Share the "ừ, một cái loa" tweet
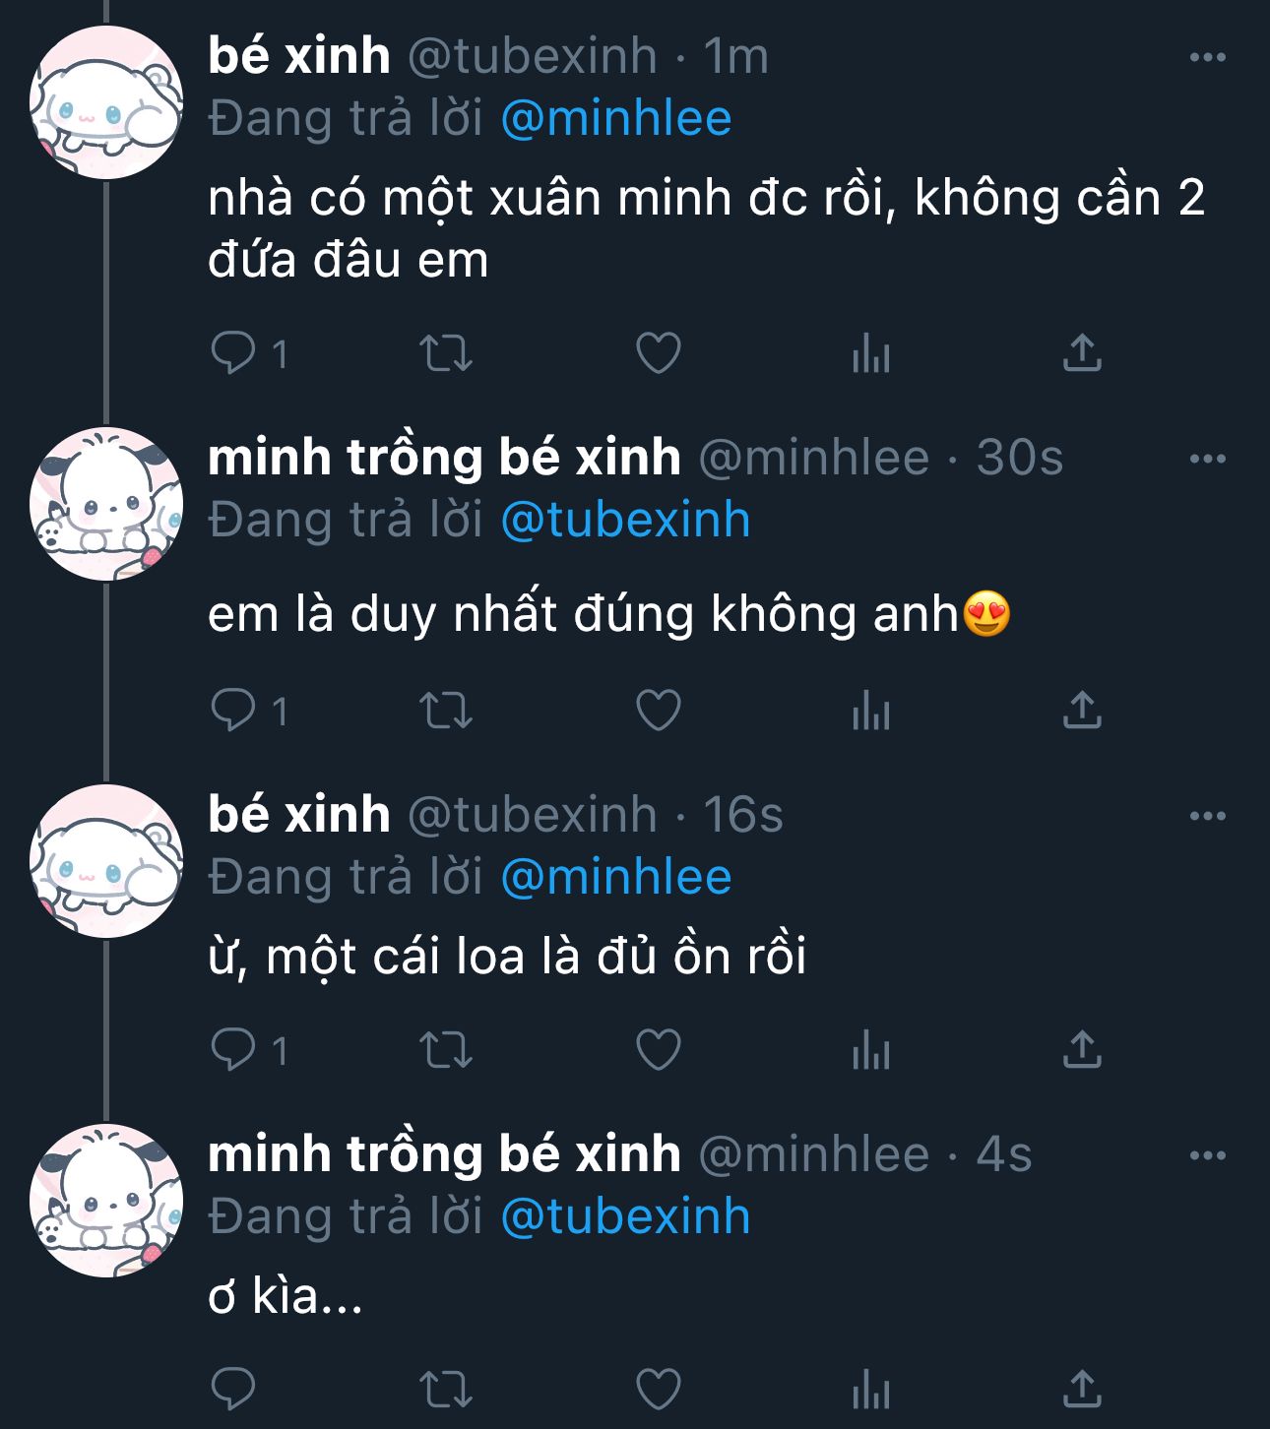This screenshot has height=1429, width=1270. click(1081, 1050)
